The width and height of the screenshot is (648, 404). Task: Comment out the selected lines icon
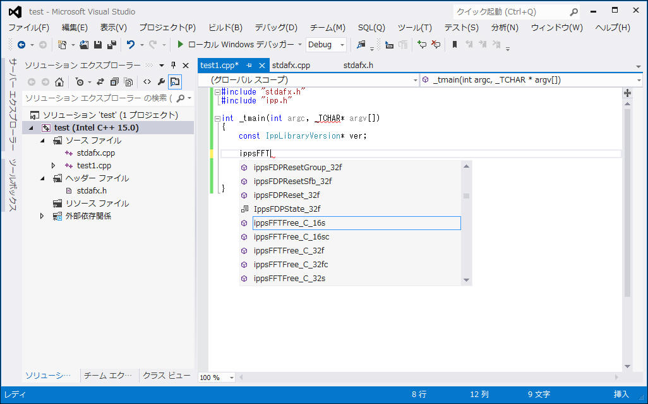tap(421, 45)
